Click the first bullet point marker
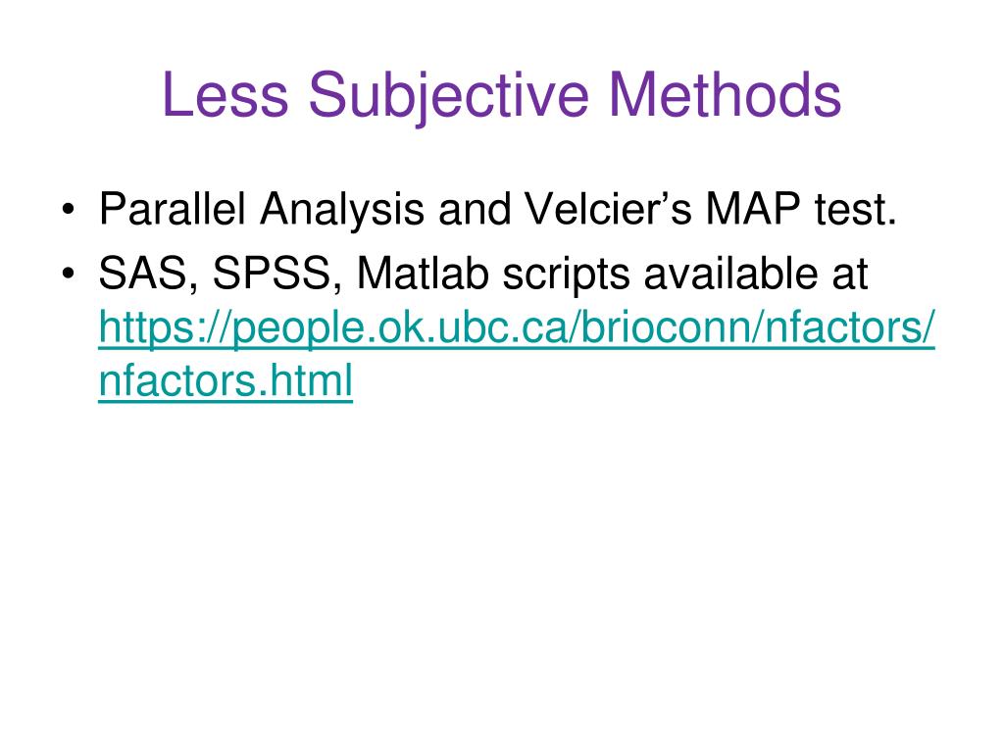 pos(69,210)
